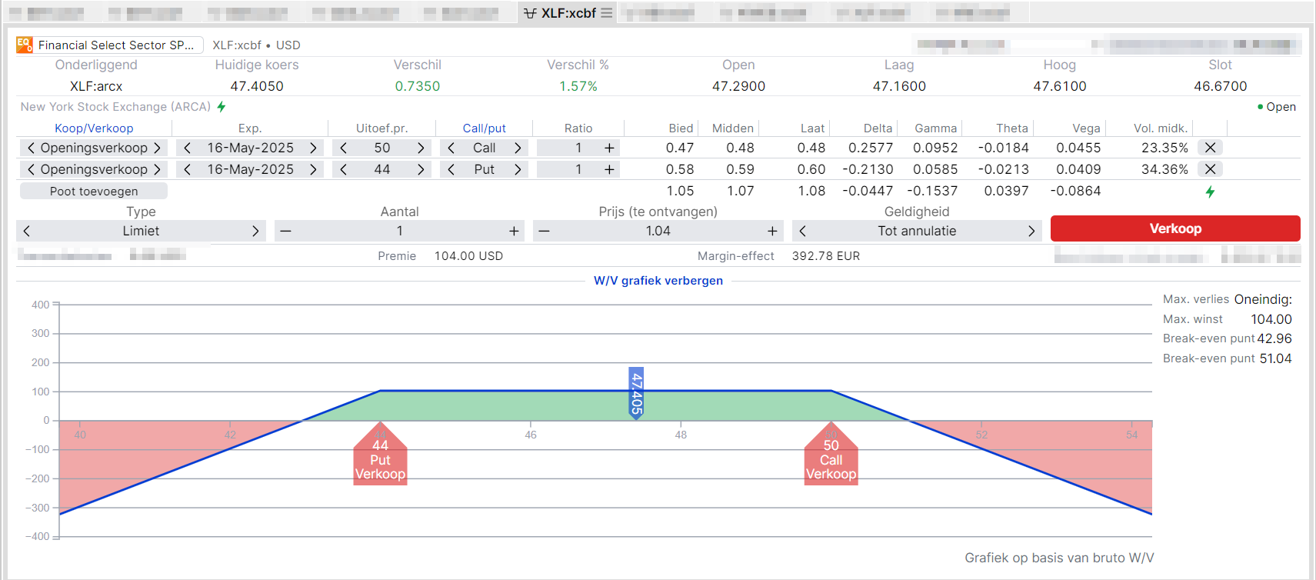Click the Break-even punt value 51.04
The image size is (1316, 580).
point(1275,358)
